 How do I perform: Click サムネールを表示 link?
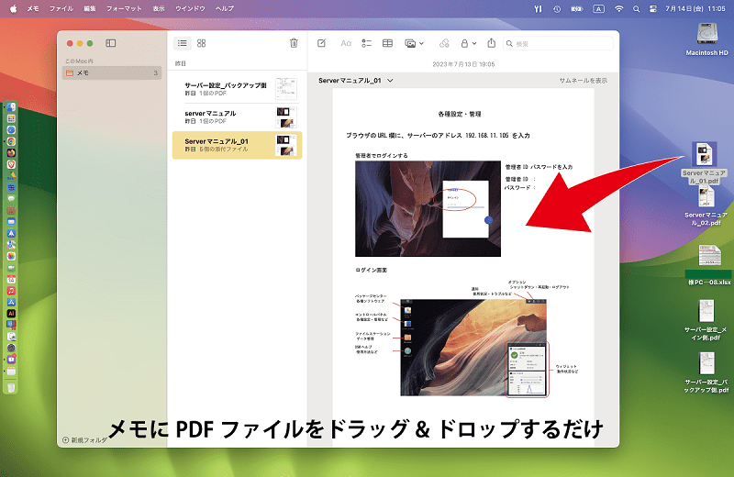(584, 81)
